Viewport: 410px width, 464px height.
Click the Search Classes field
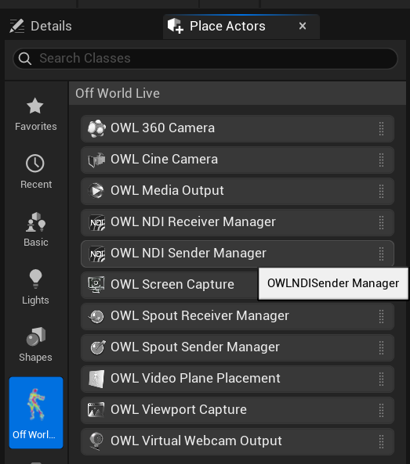tap(205, 59)
